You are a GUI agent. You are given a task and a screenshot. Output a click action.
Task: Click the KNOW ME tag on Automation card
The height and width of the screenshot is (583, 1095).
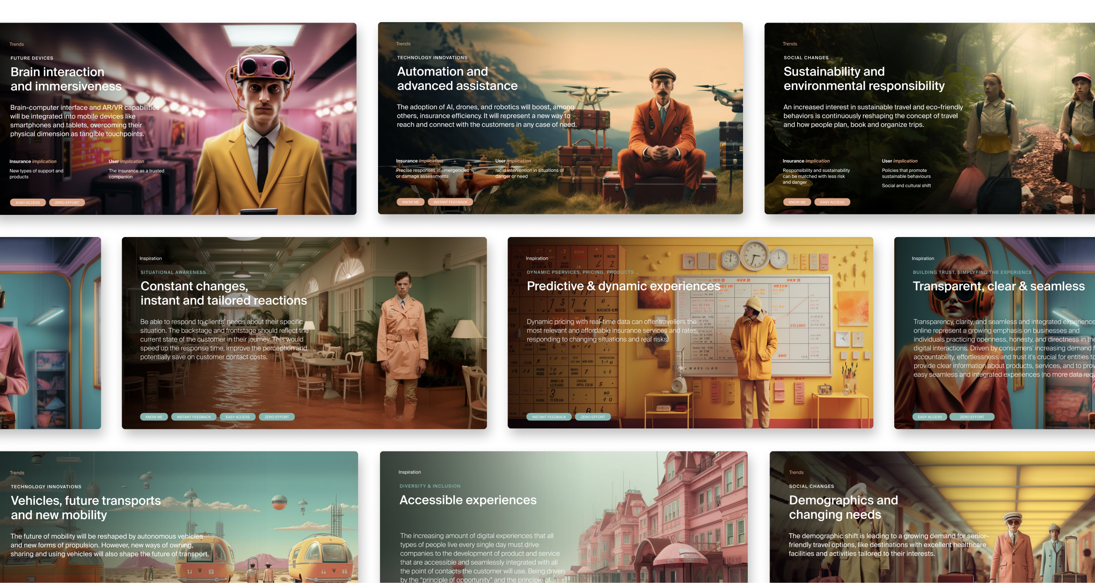click(410, 202)
